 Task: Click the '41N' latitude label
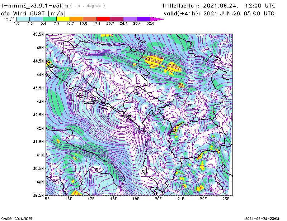40,155
